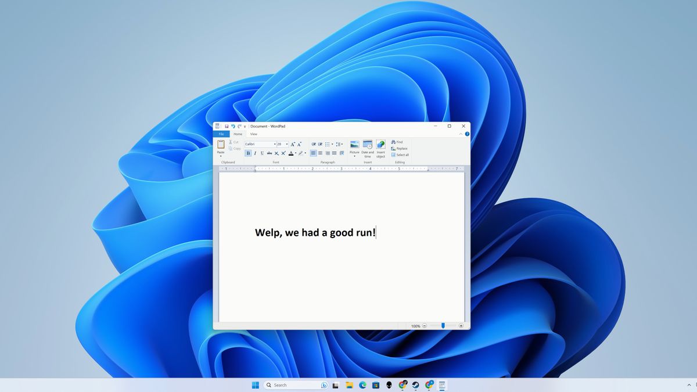697x392 pixels.
Task: Enable justified text alignment
Action: point(333,153)
